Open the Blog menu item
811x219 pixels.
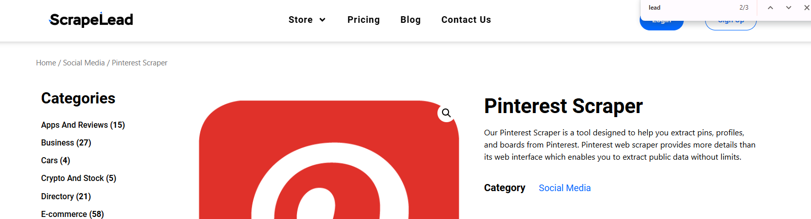pos(411,20)
